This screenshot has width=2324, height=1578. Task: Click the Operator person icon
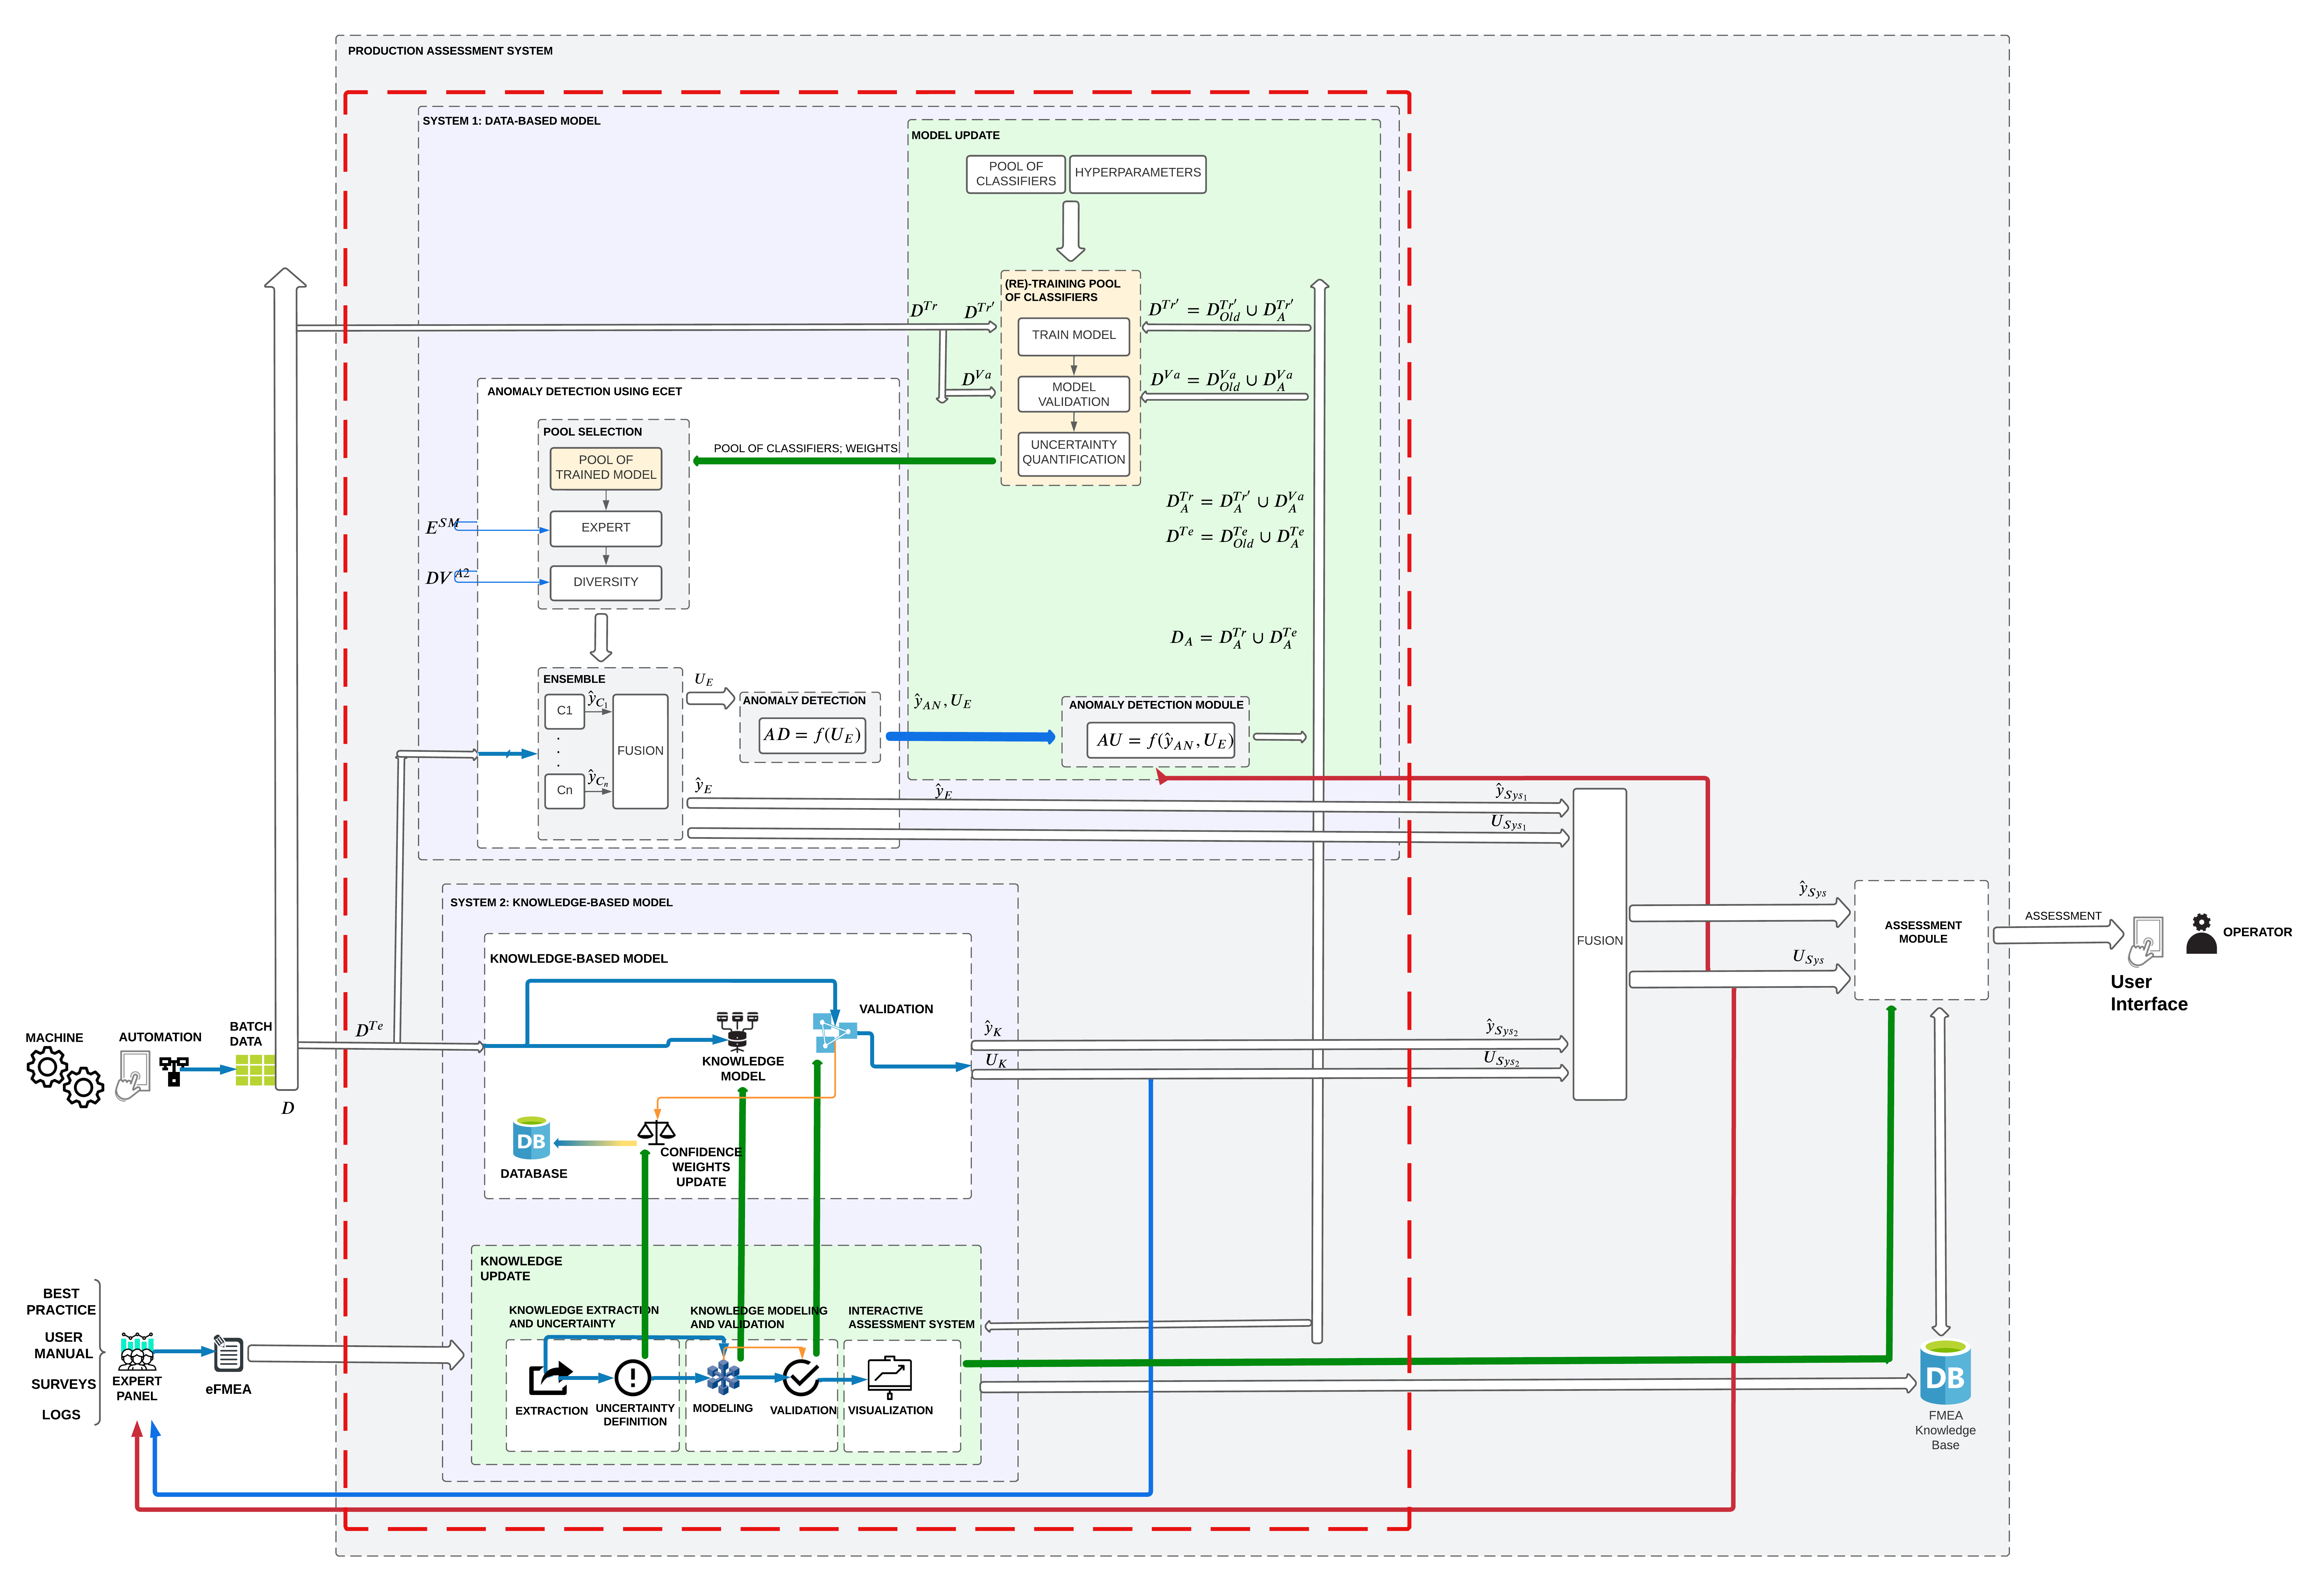point(2201,934)
